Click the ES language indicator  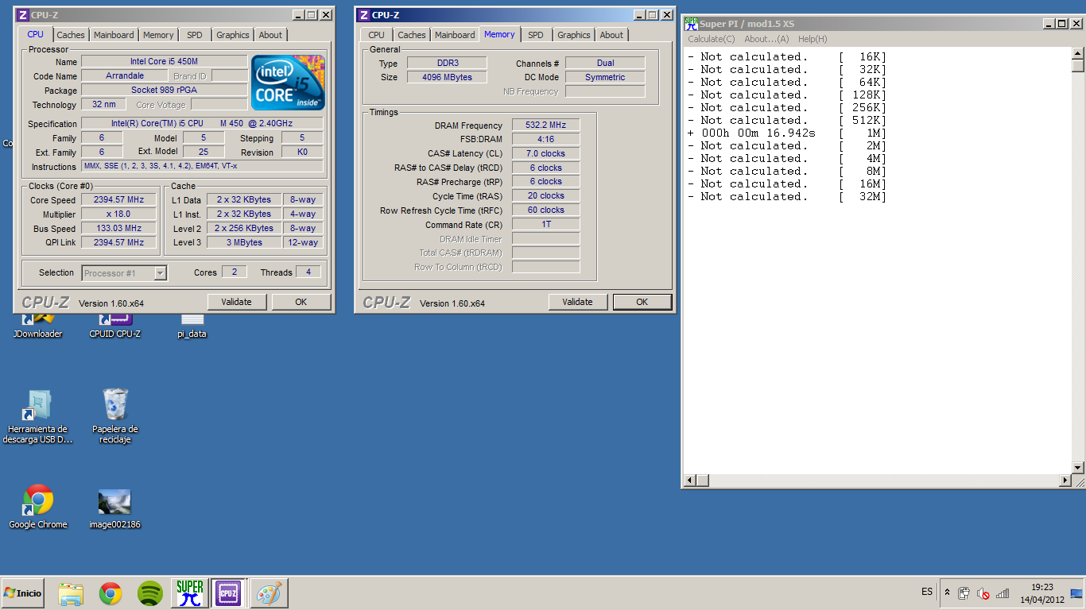927,592
